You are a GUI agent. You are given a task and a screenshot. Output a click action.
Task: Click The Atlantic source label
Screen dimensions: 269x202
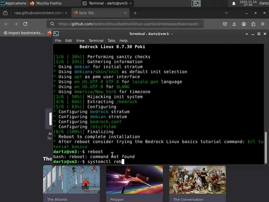point(57,199)
